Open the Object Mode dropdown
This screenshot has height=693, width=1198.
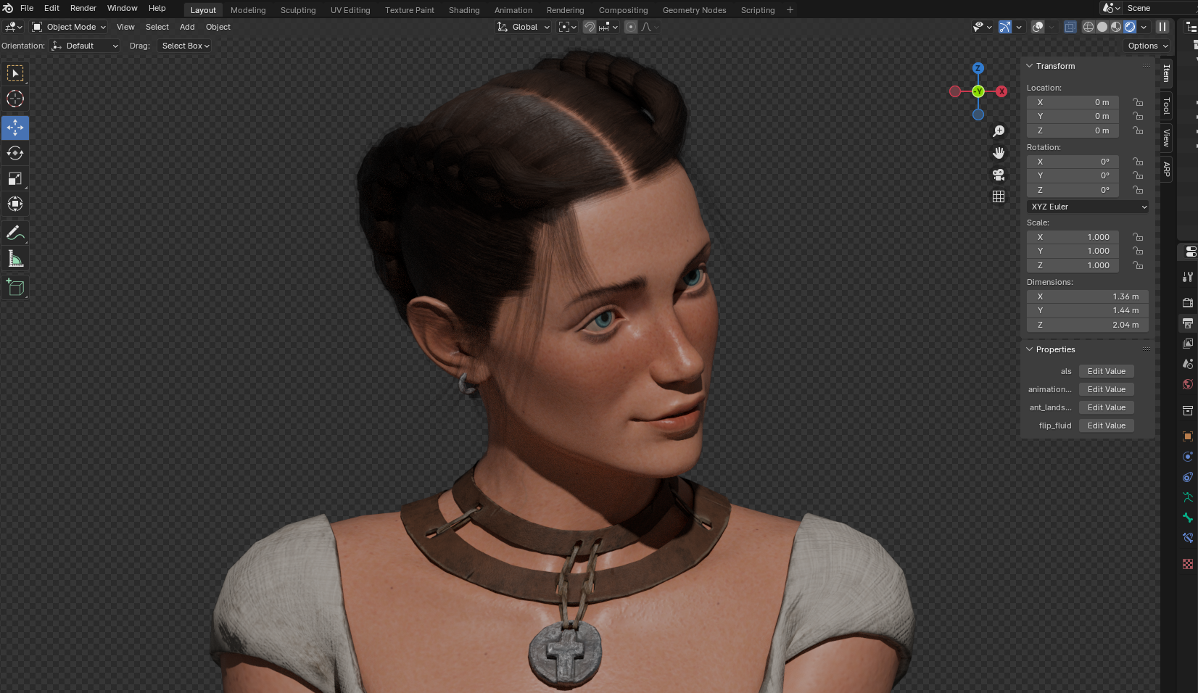pyautogui.click(x=70, y=27)
